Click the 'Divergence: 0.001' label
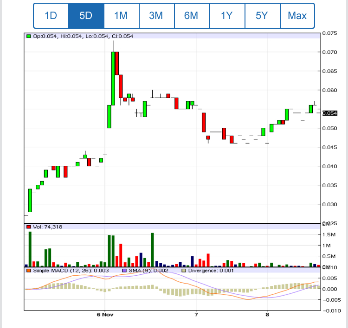Screen dimensions: 348x328 click(x=211, y=271)
